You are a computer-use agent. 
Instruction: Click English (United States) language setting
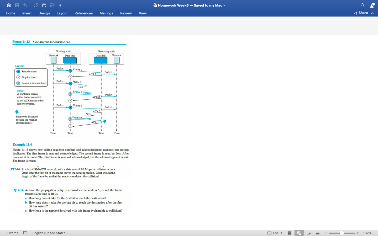click(x=49, y=233)
